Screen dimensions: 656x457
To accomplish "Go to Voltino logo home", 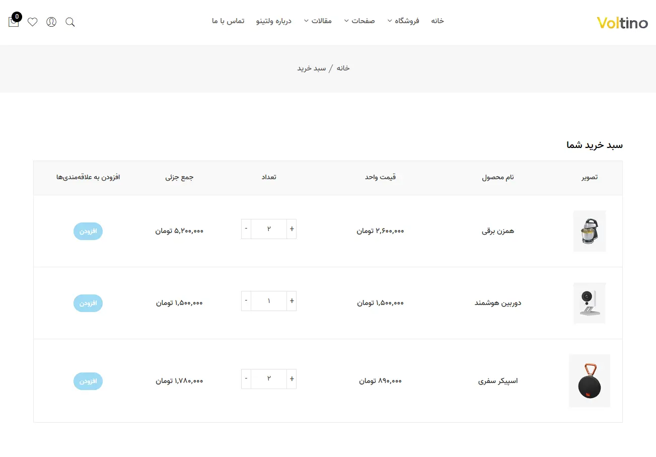I will [622, 23].
